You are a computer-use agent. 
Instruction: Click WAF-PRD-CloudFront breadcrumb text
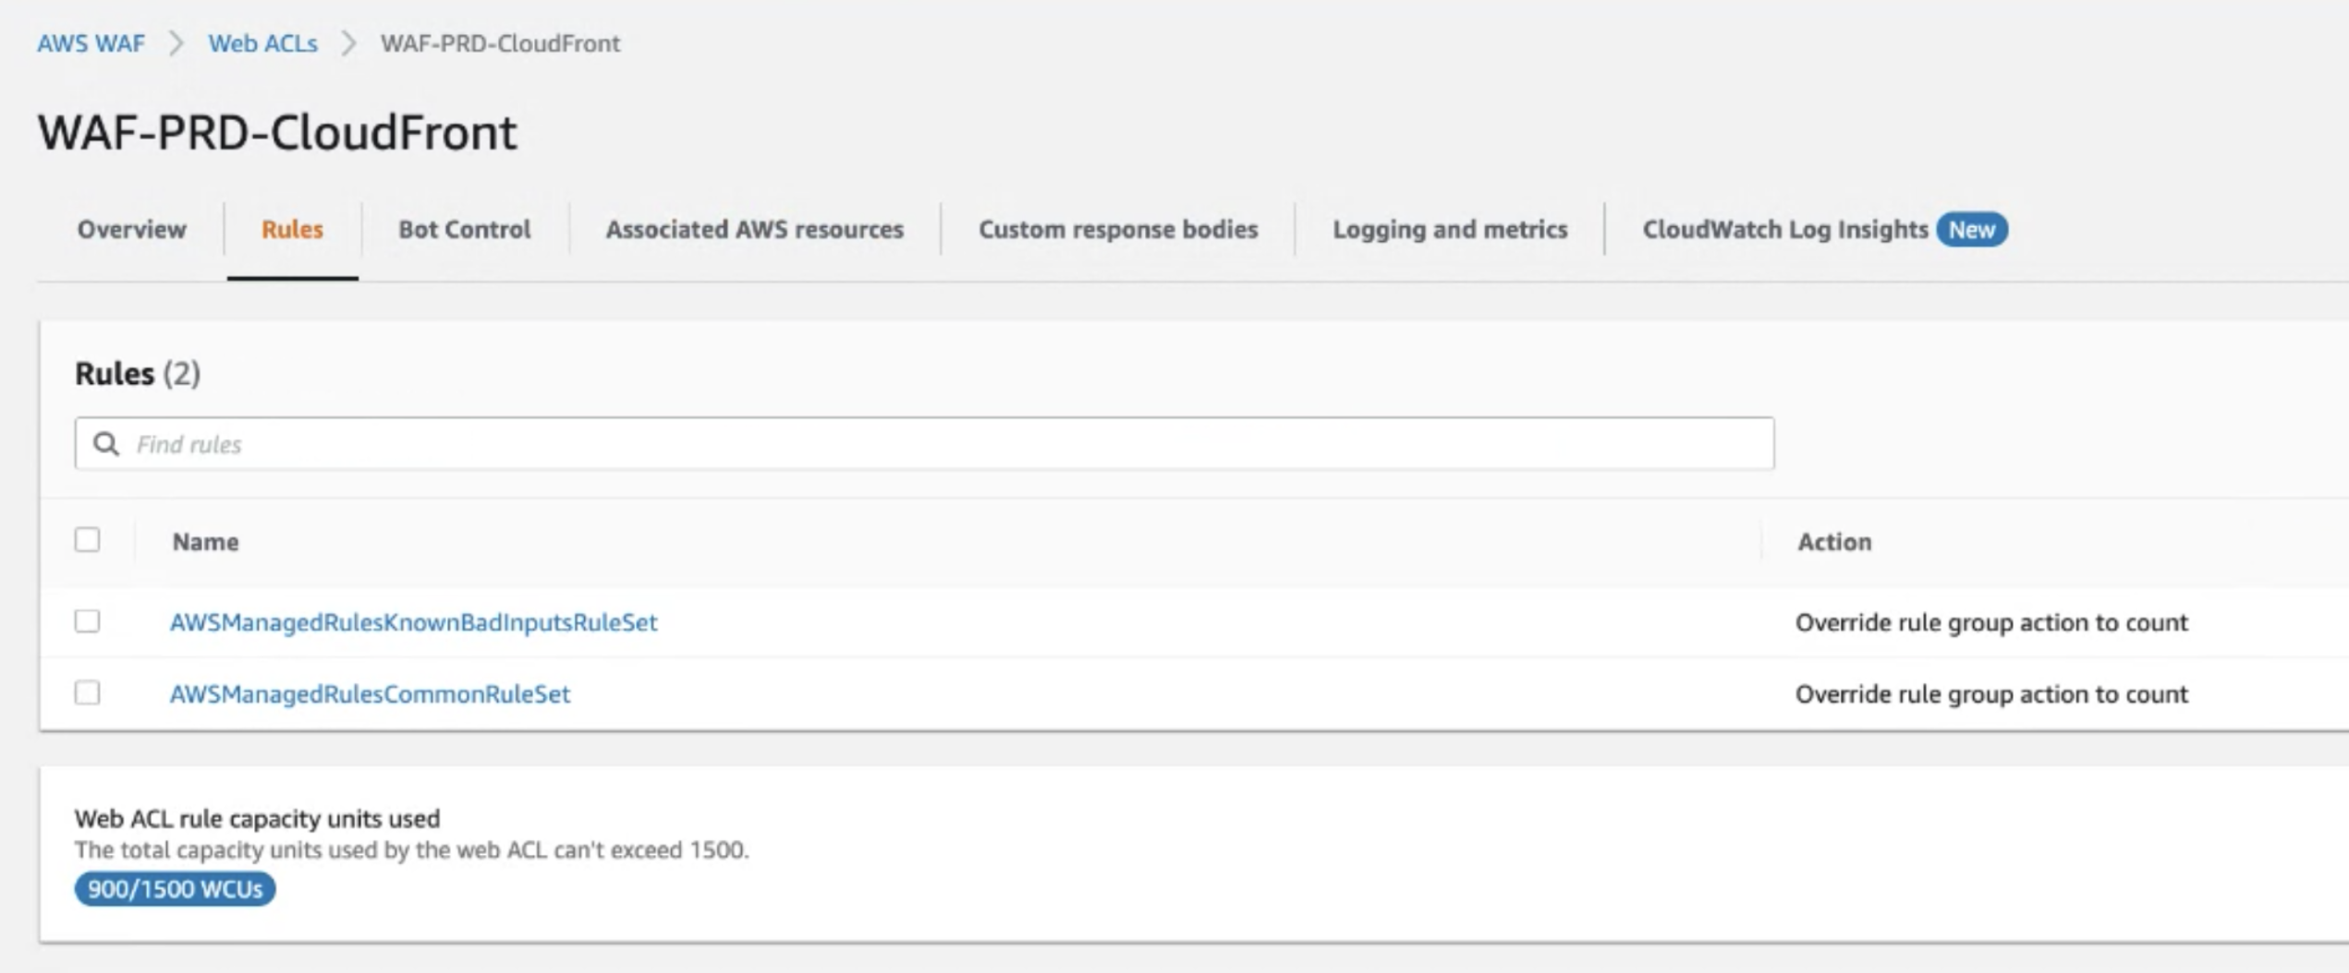pos(500,43)
